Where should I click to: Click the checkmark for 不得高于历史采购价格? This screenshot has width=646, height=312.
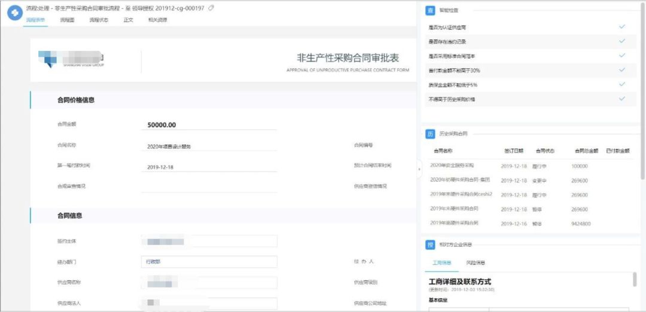point(622,99)
